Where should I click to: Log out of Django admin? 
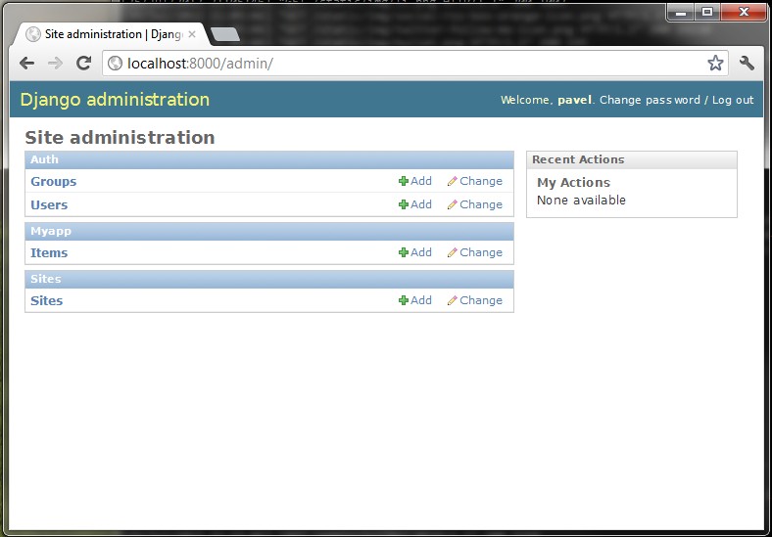point(733,100)
